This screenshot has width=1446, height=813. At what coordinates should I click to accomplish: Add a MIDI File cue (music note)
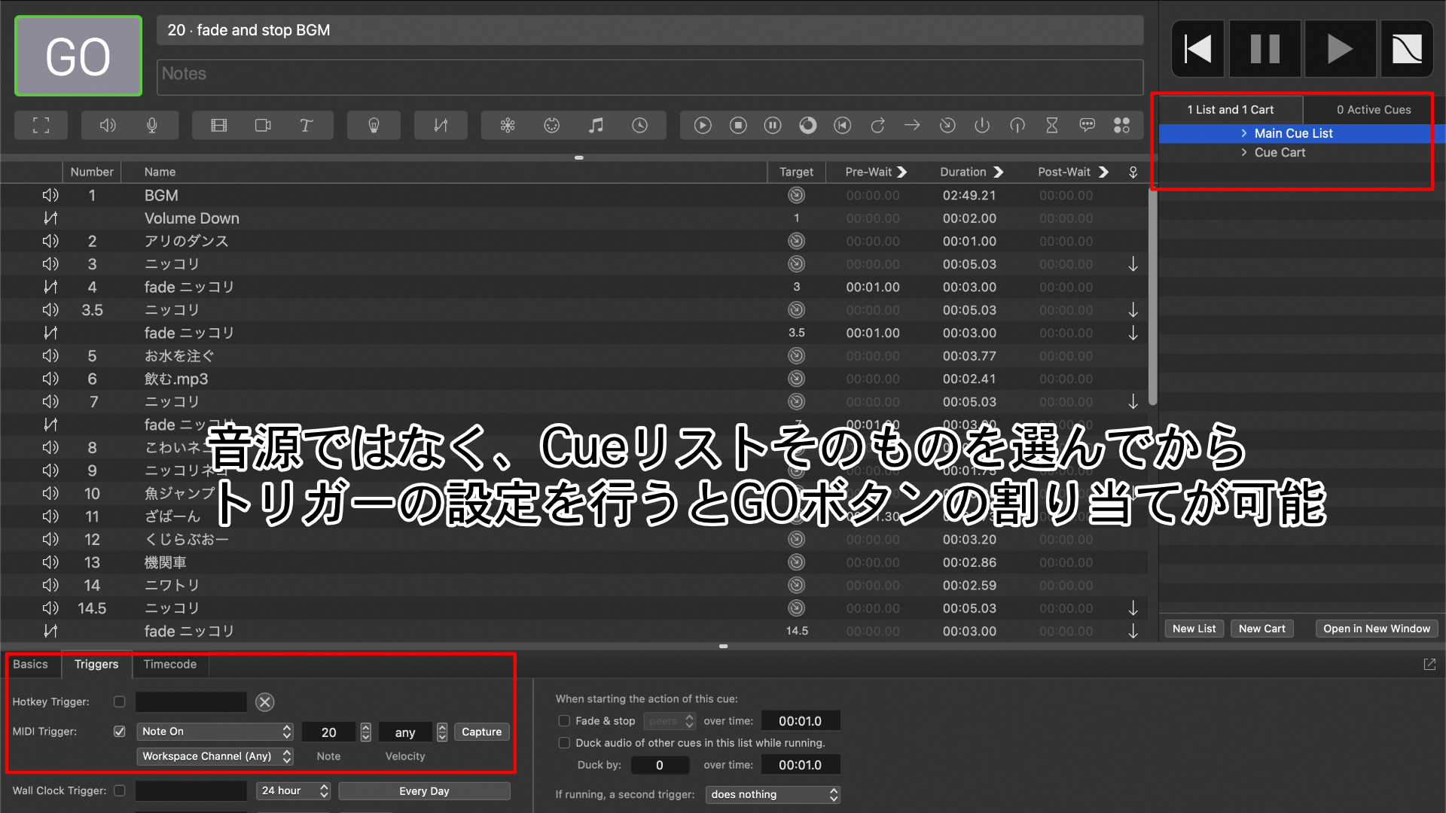click(x=596, y=126)
